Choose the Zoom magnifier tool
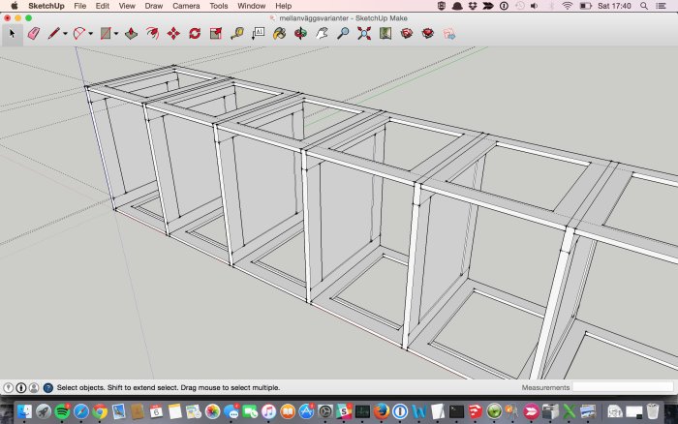This screenshot has width=678, height=424. (343, 33)
